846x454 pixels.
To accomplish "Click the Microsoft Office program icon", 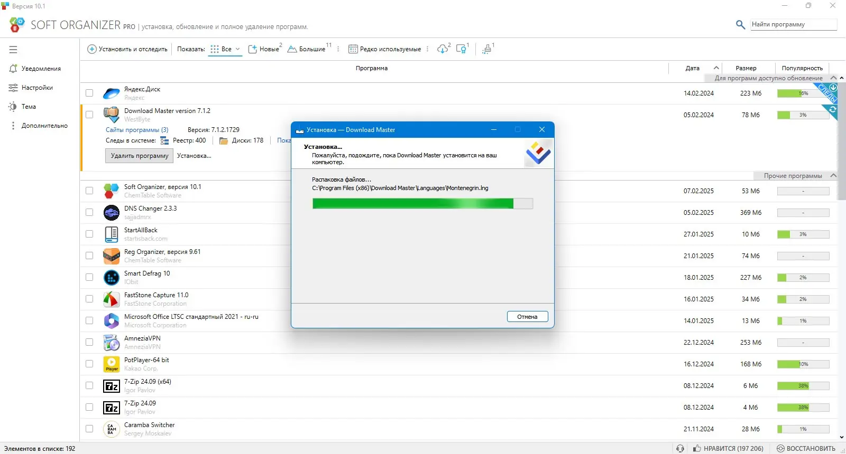I will pos(111,320).
